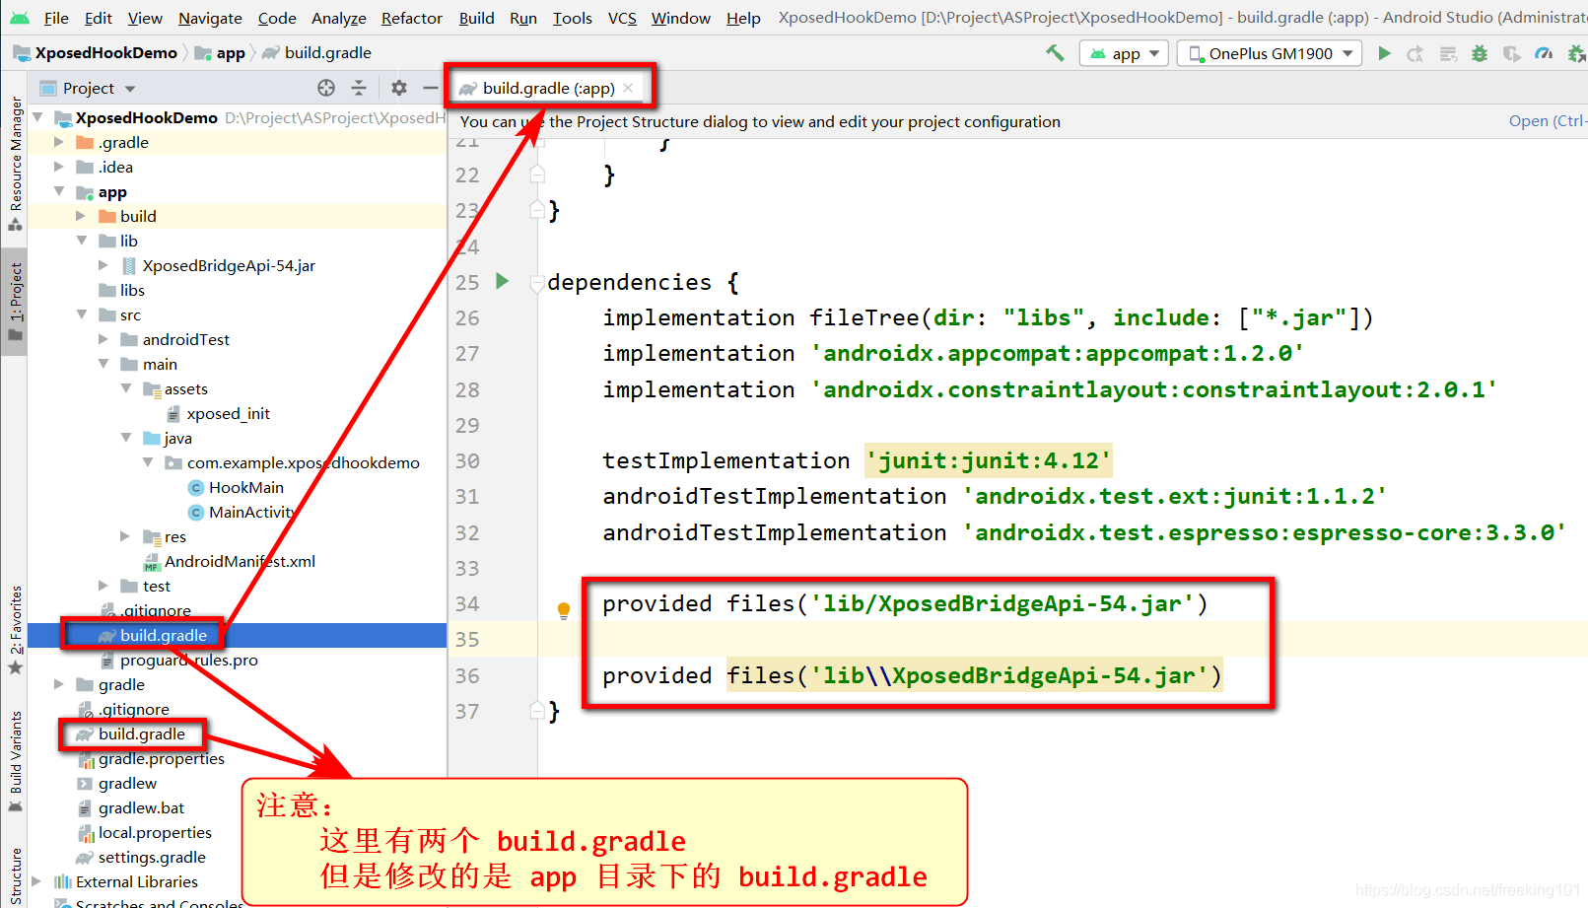Image resolution: width=1588 pixels, height=908 pixels.
Task: Close the build.gradle (:app) tab
Action: 628,88
